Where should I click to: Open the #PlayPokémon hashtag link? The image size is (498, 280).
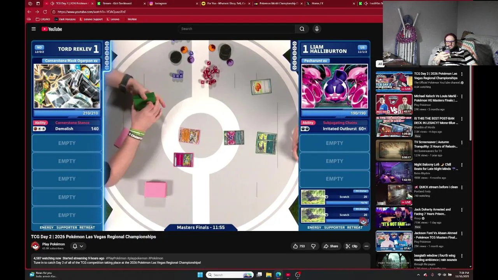click(x=116, y=258)
